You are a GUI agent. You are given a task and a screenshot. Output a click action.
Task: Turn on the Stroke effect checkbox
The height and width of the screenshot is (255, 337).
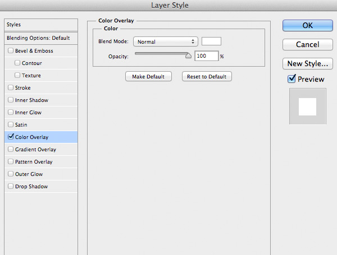11,88
